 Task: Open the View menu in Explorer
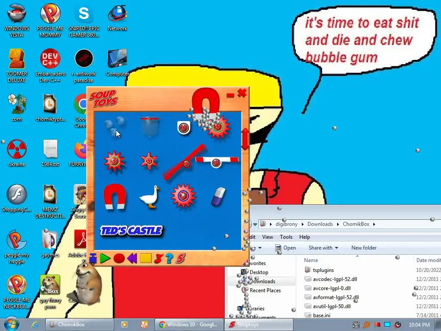[267, 237]
